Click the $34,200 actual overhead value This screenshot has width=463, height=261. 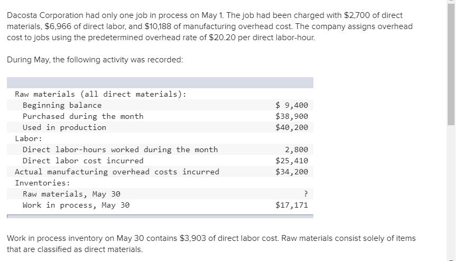point(292,172)
